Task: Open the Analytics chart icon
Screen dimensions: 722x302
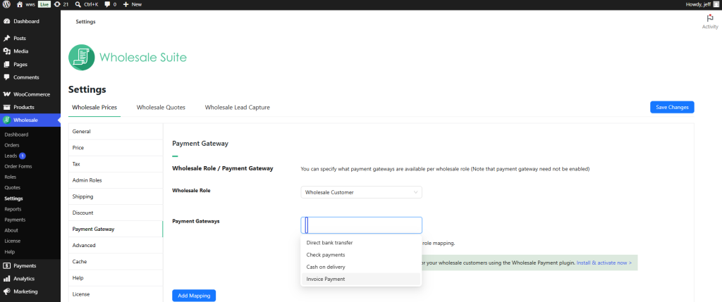Action: tap(6, 279)
